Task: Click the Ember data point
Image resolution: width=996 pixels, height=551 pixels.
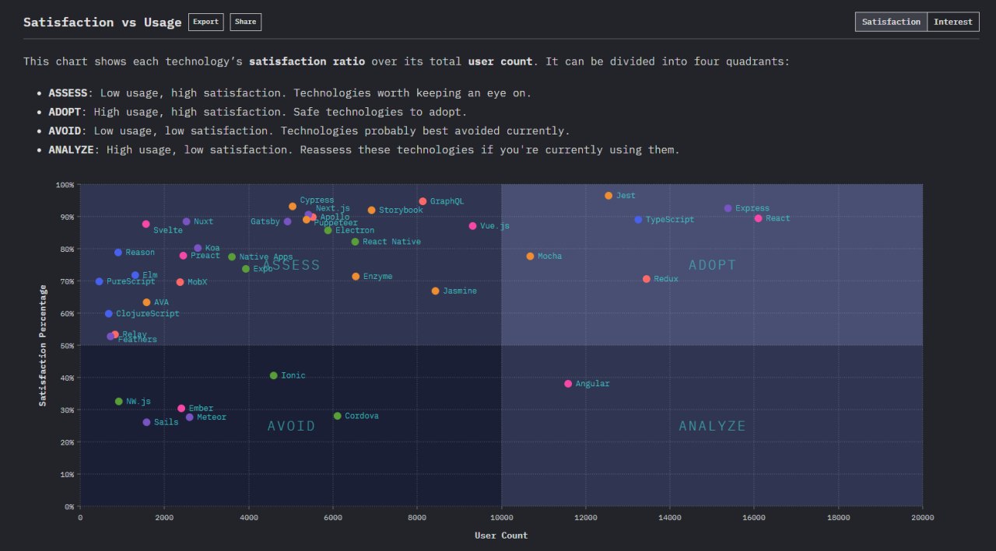Action: click(x=181, y=408)
